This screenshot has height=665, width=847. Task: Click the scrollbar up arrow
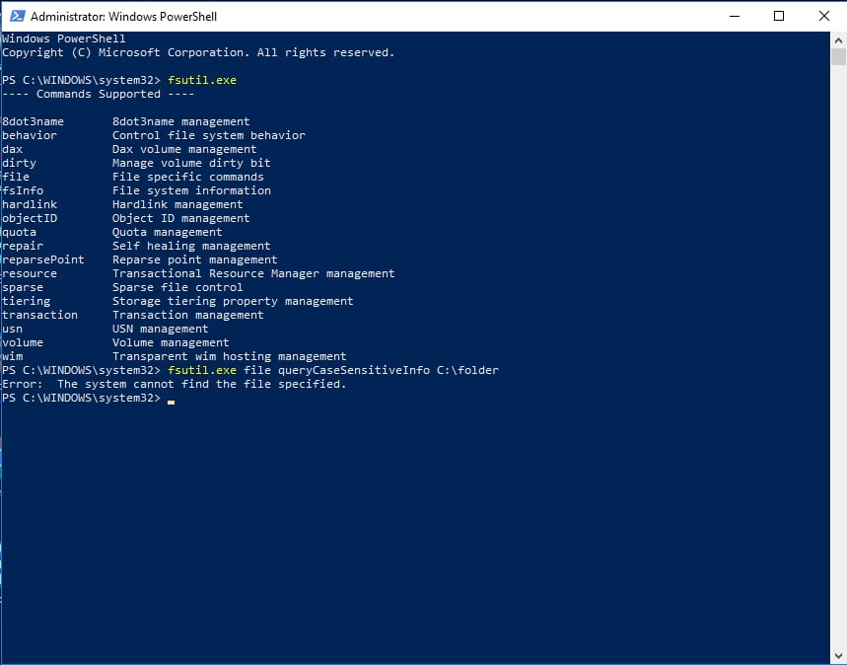tap(839, 40)
